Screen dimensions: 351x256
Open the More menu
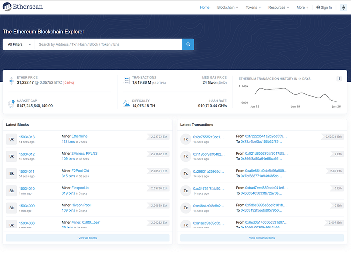302,7
